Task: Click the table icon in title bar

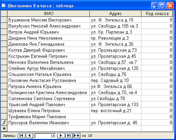Action: 4,5
